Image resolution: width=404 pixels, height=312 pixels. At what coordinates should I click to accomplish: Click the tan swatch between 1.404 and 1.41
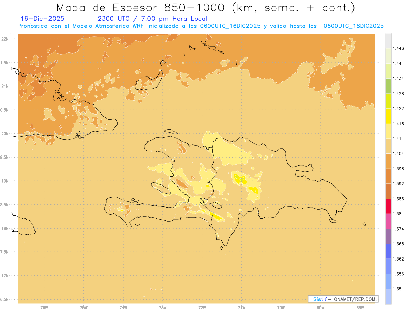click(388, 146)
